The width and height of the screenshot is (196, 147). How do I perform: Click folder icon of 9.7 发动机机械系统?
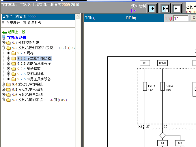[8, 100]
